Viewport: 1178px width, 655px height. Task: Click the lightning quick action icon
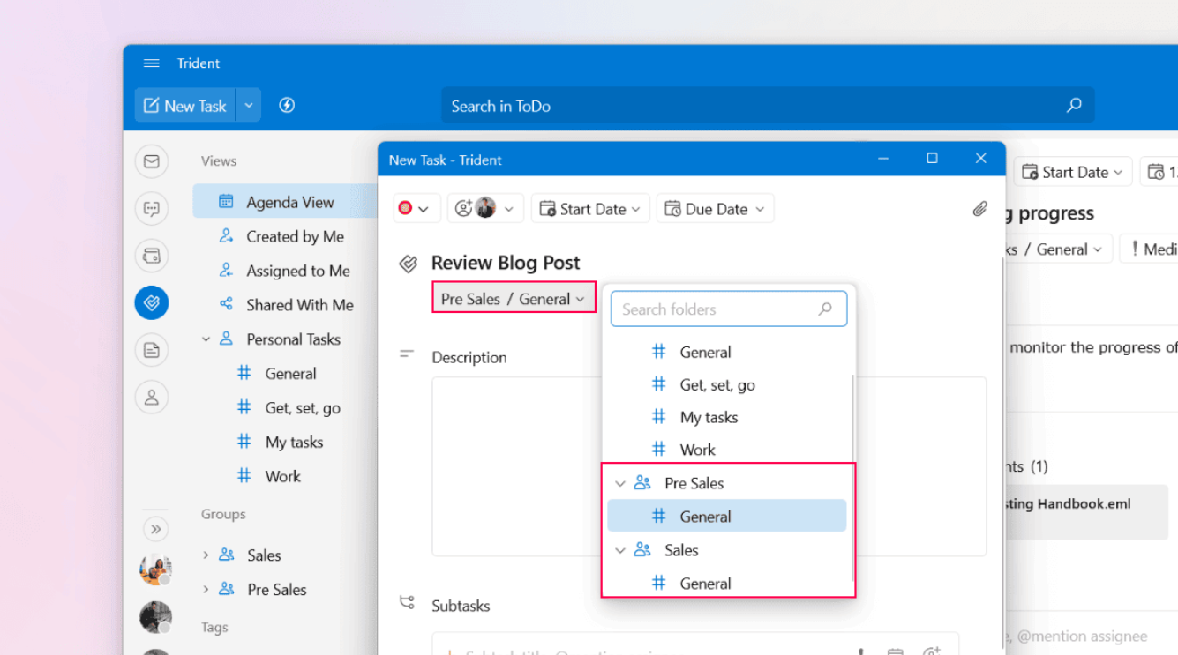[287, 106]
